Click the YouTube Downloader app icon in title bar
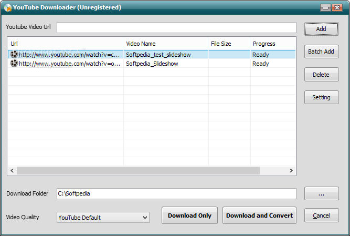 pos(8,8)
